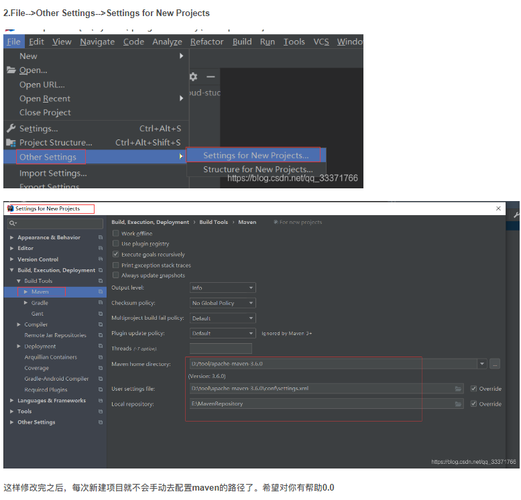Expand the Maven home directory dropdown arrow

[481, 364]
